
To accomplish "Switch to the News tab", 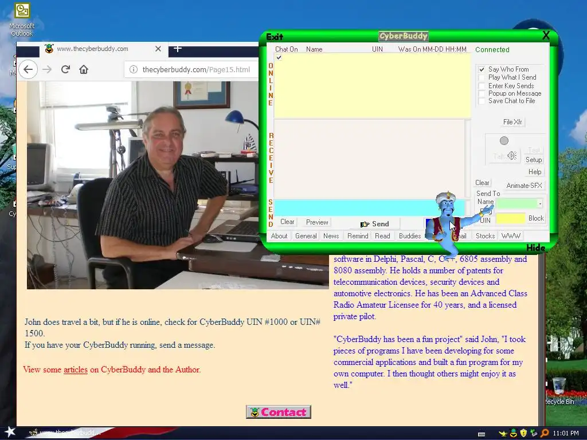I will pos(331,235).
